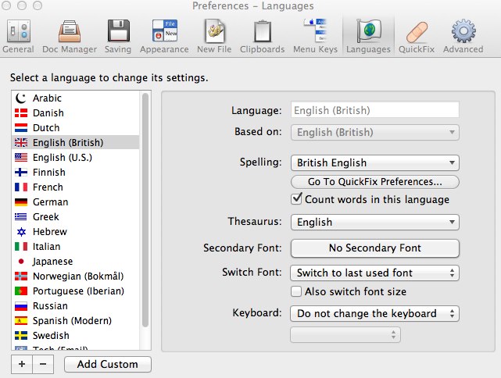Select Greek in the language list

[x=76, y=217]
